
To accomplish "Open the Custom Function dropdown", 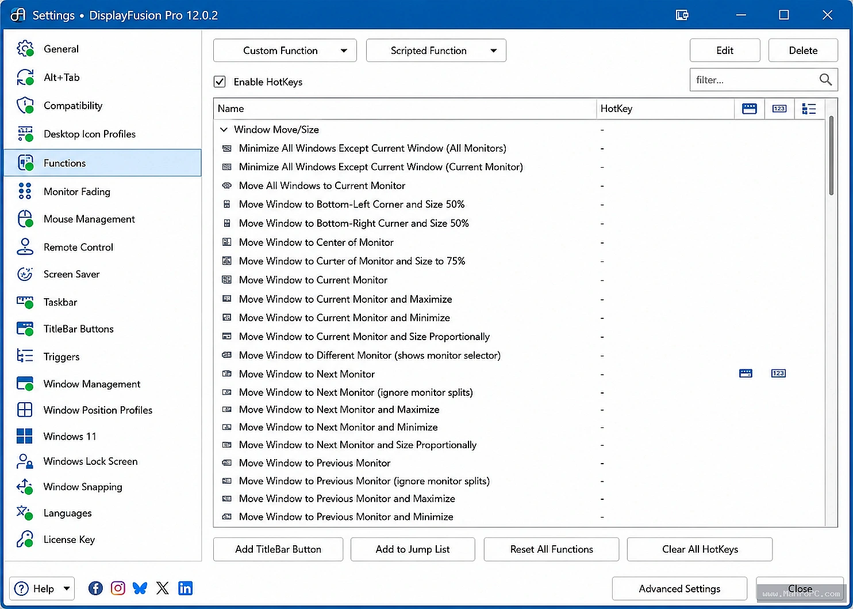I will click(x=285, y=51).
